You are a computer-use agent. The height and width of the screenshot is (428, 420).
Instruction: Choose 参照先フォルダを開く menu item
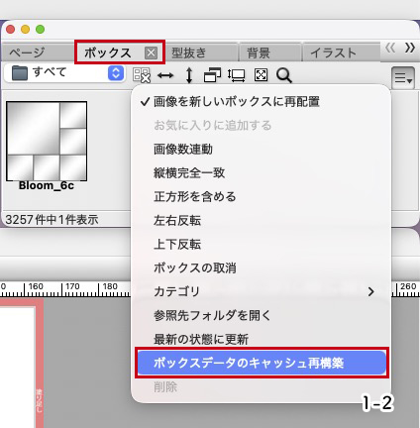point(261,315)
